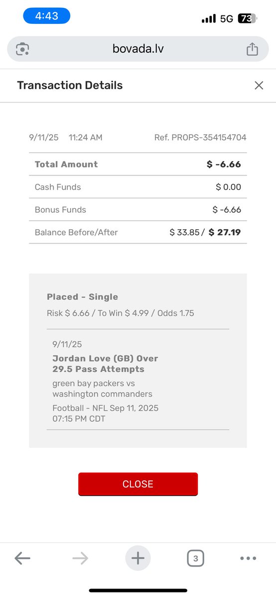
Task: Select the Ref. PROPS-354154704 reference text
Action: (x=200, y=138)
